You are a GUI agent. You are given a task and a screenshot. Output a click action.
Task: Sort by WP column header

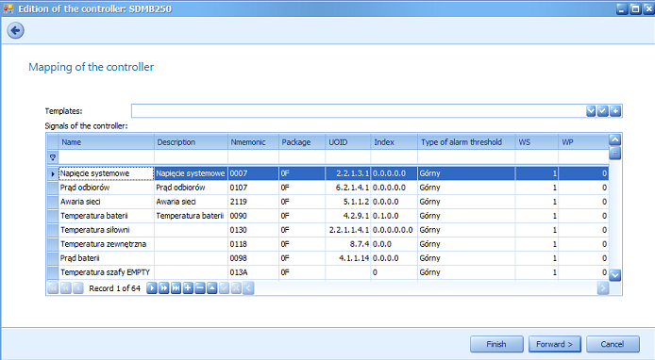pyautogui.click(x=583, y=142)
